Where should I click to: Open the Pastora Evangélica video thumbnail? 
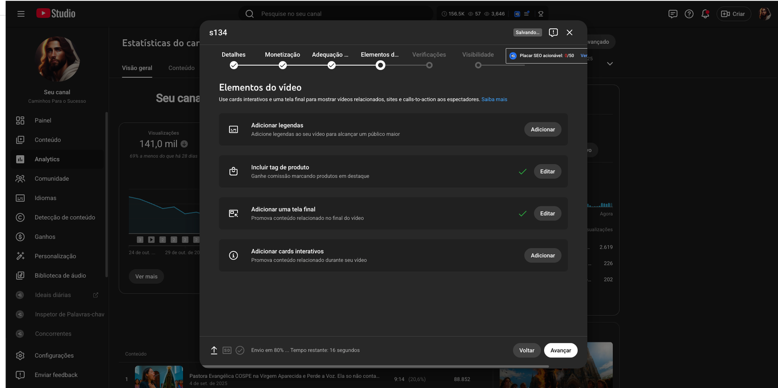coord(159,377)
